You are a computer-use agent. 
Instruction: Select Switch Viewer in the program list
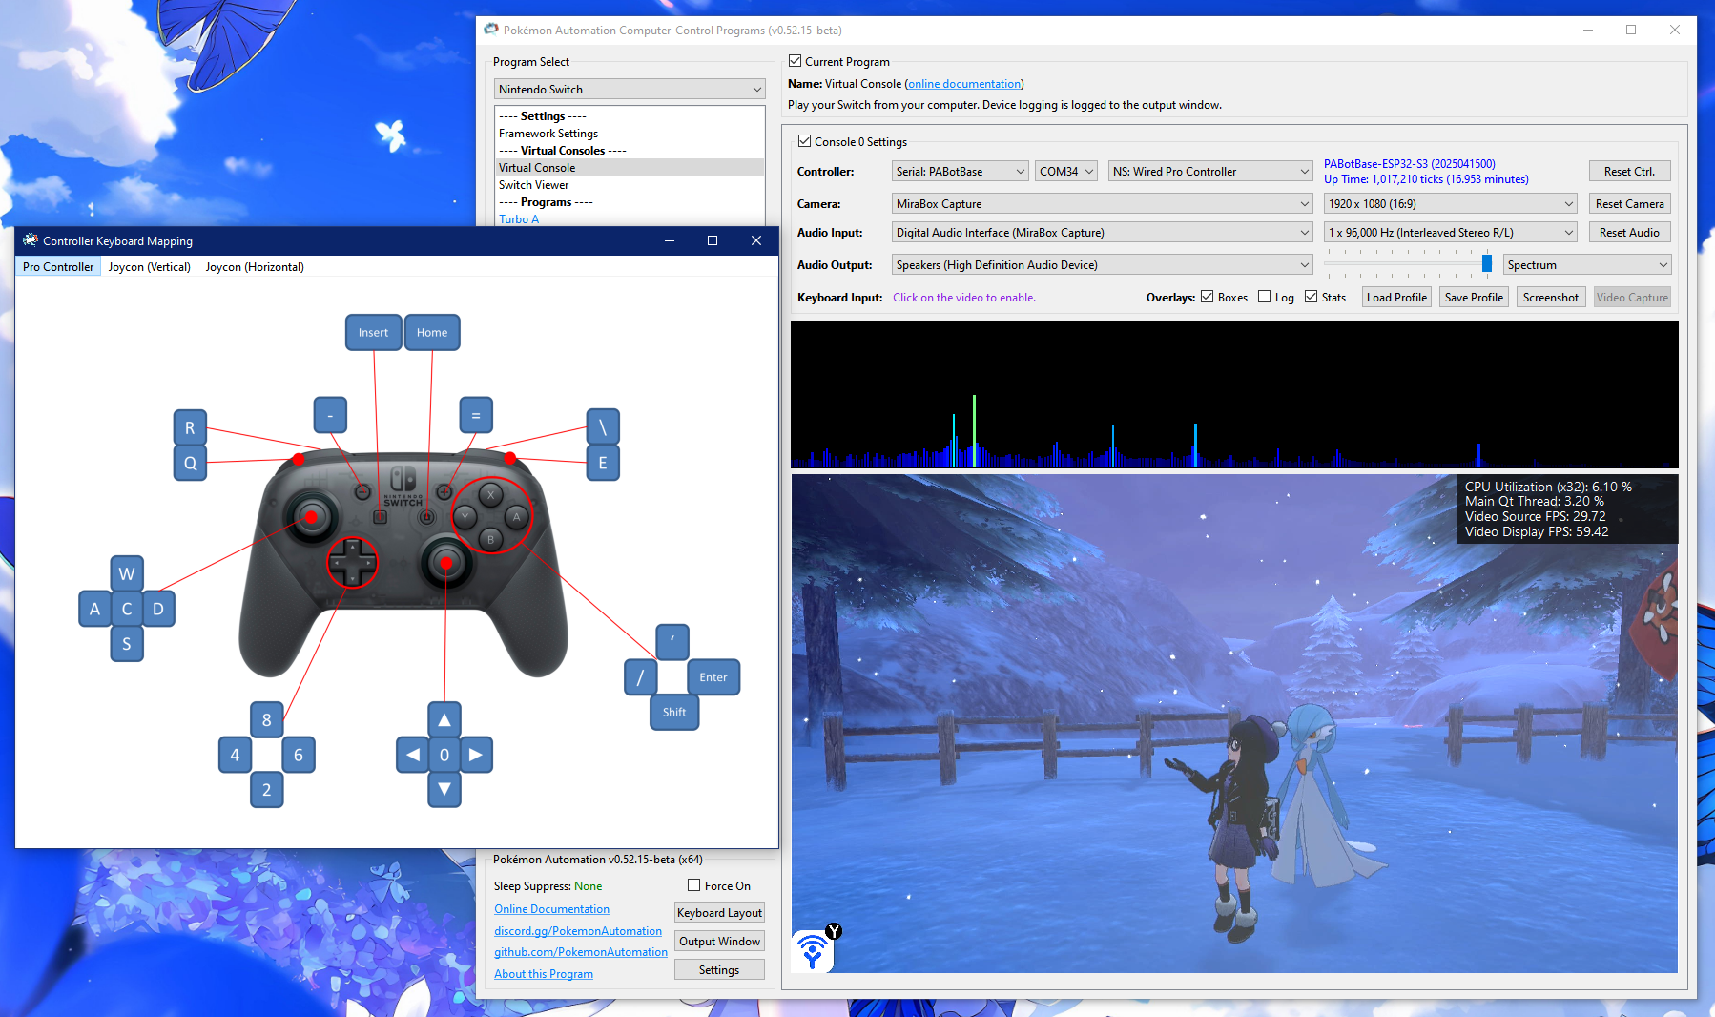click(534, 185)
